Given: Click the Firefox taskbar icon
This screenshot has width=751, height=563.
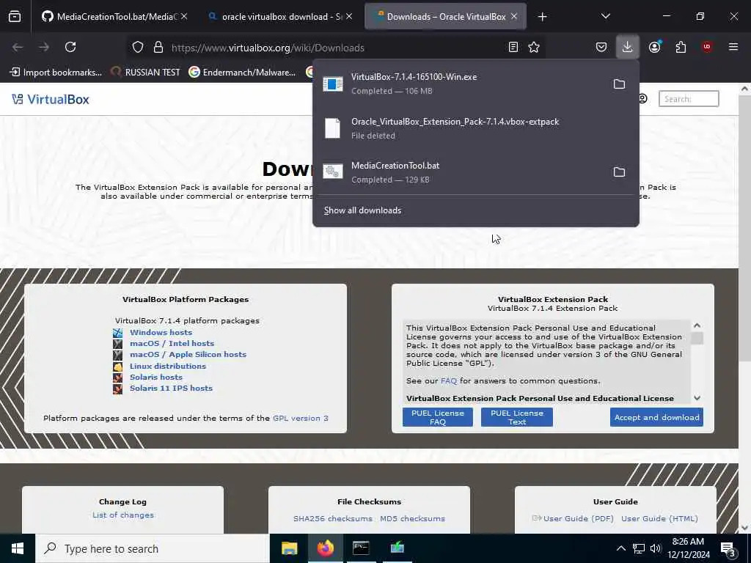Looking at the screenshot, I should [x=325, y=548].
